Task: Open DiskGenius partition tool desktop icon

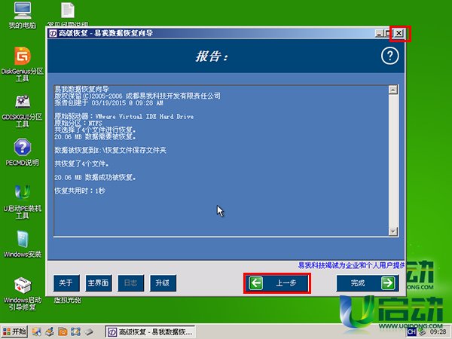Action: pos(23,58)
